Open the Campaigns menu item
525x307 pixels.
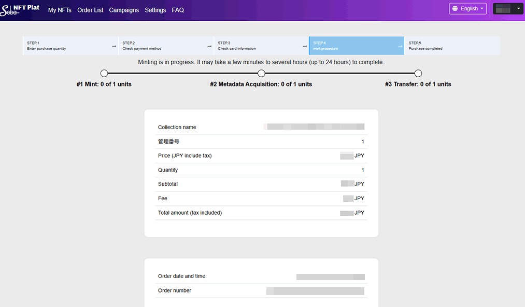(124, 10)
